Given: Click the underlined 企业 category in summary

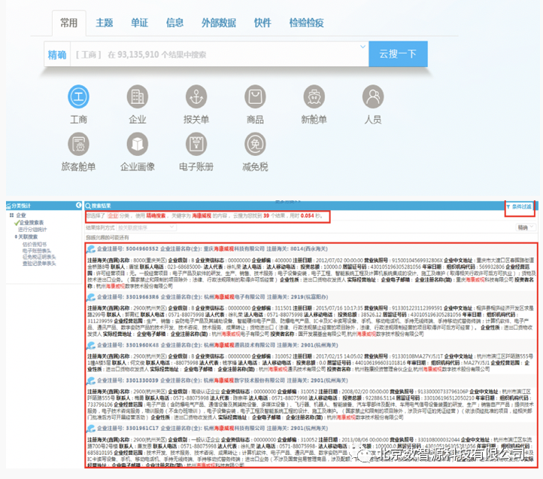Looking at the screenshot, I should 113,215.
